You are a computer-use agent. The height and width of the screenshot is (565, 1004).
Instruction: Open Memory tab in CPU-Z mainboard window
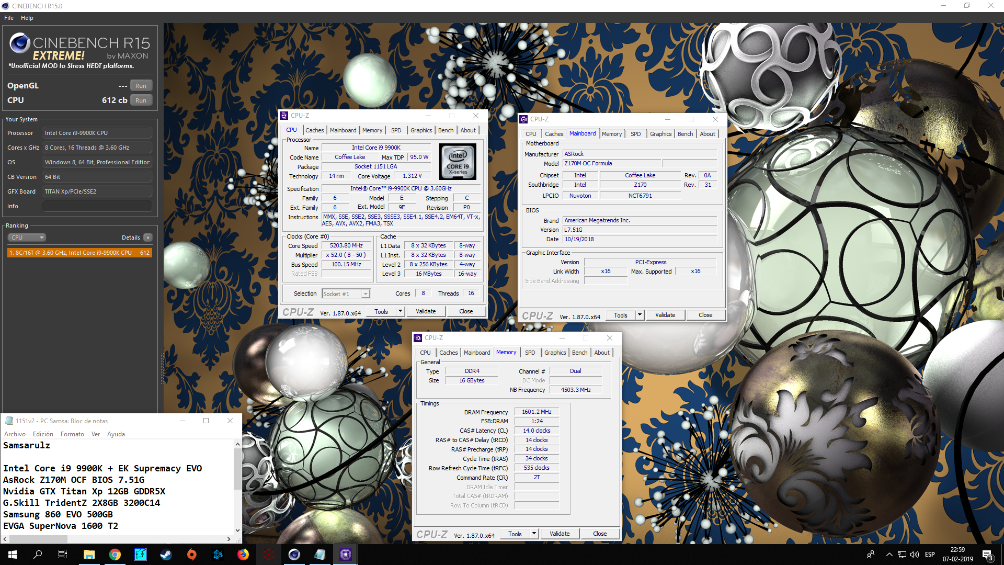coord(612,134)
